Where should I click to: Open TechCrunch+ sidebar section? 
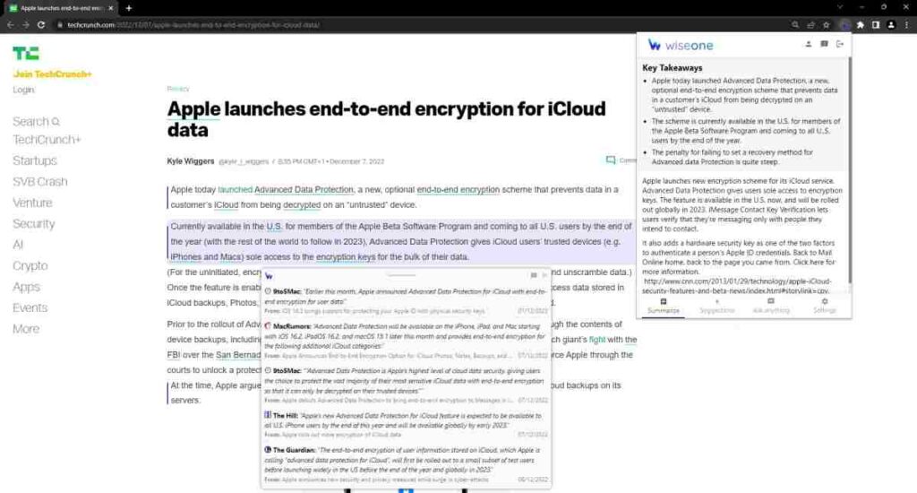[x=47, y=139]
